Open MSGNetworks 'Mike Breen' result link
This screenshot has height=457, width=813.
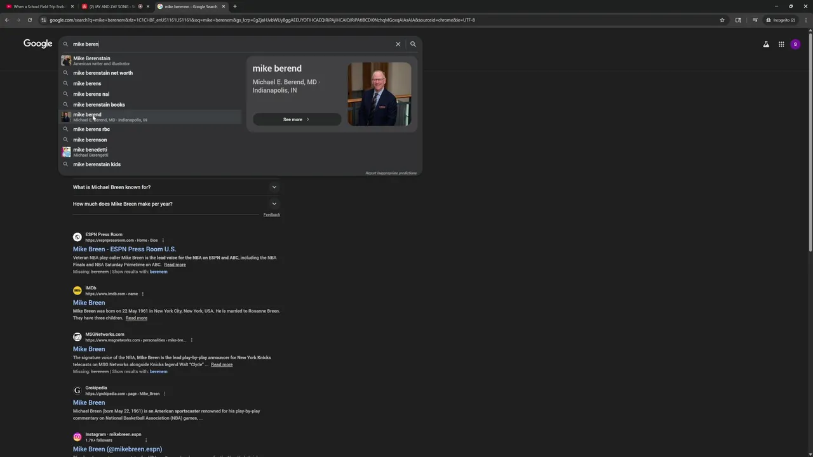coord(89,349)
